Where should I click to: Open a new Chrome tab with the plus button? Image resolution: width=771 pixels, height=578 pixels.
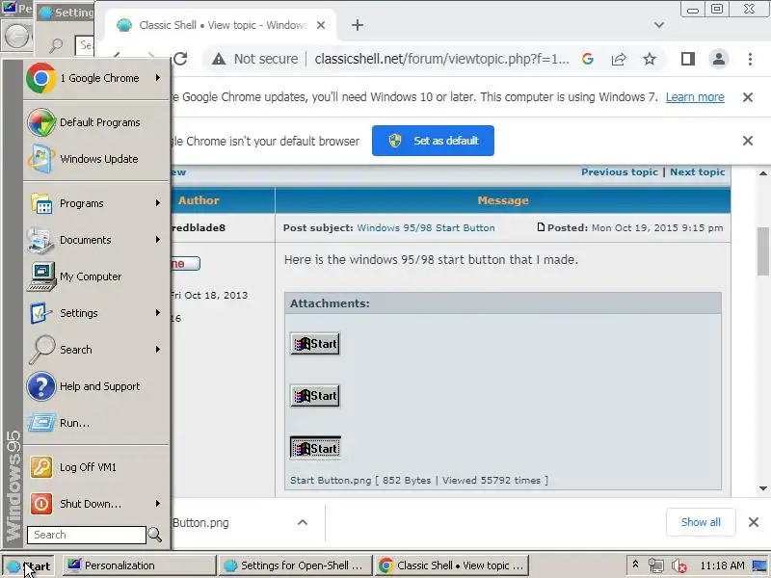pos(358,25)
